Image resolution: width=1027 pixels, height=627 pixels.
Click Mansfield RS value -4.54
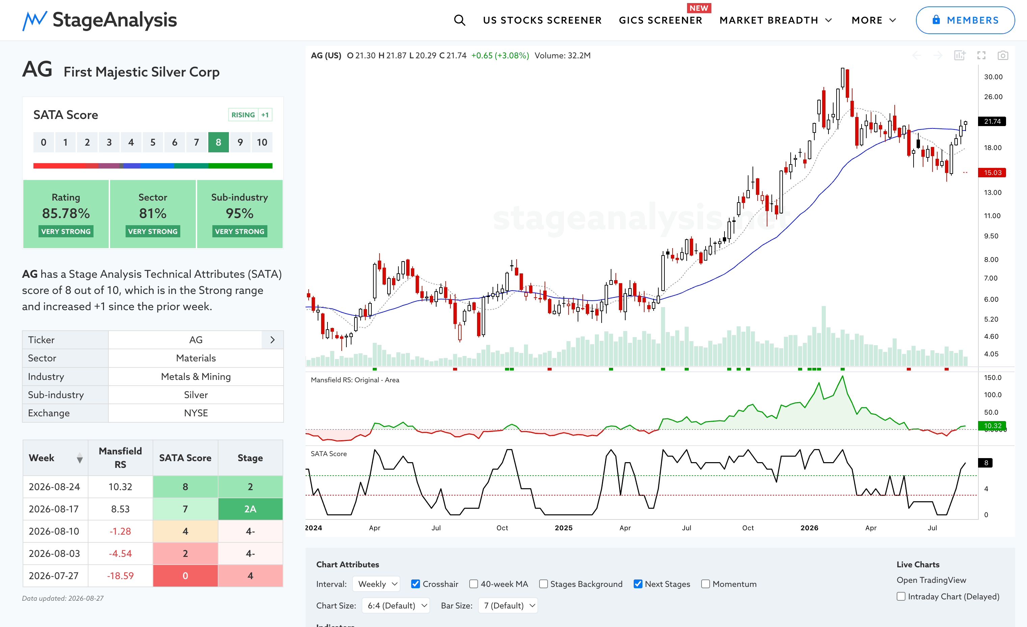point(121,554)
